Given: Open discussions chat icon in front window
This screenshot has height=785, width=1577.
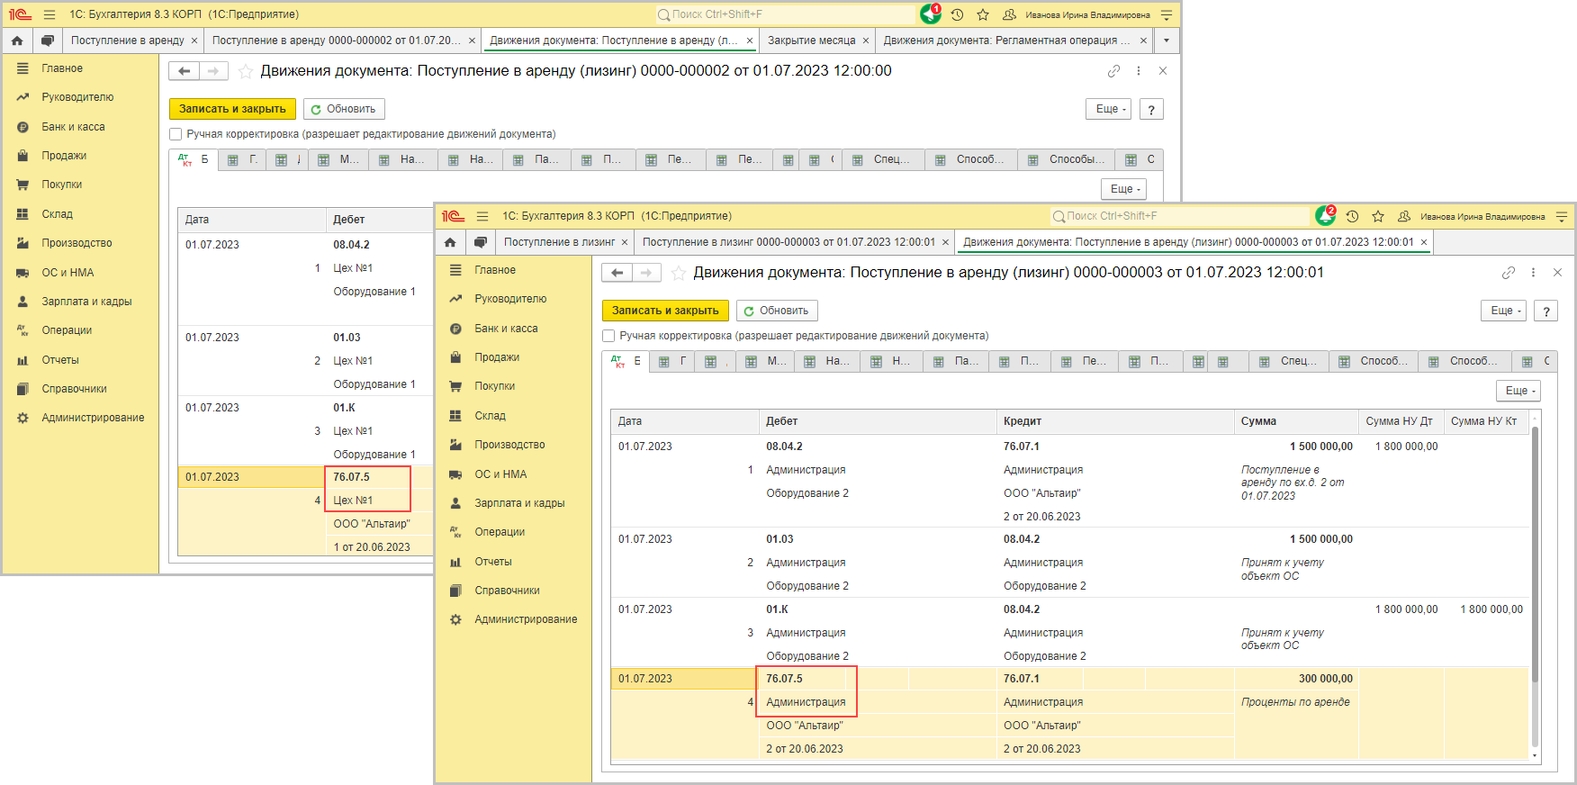Looking at the screenshot, I should coord(481,242).
